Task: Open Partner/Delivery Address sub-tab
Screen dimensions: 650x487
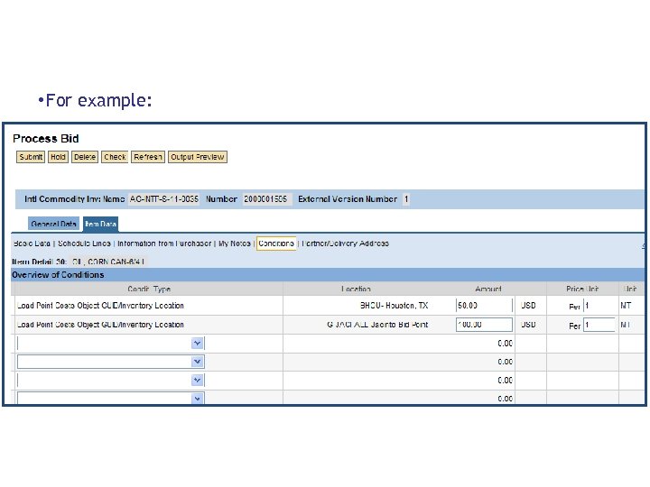Action: (345, 243)
